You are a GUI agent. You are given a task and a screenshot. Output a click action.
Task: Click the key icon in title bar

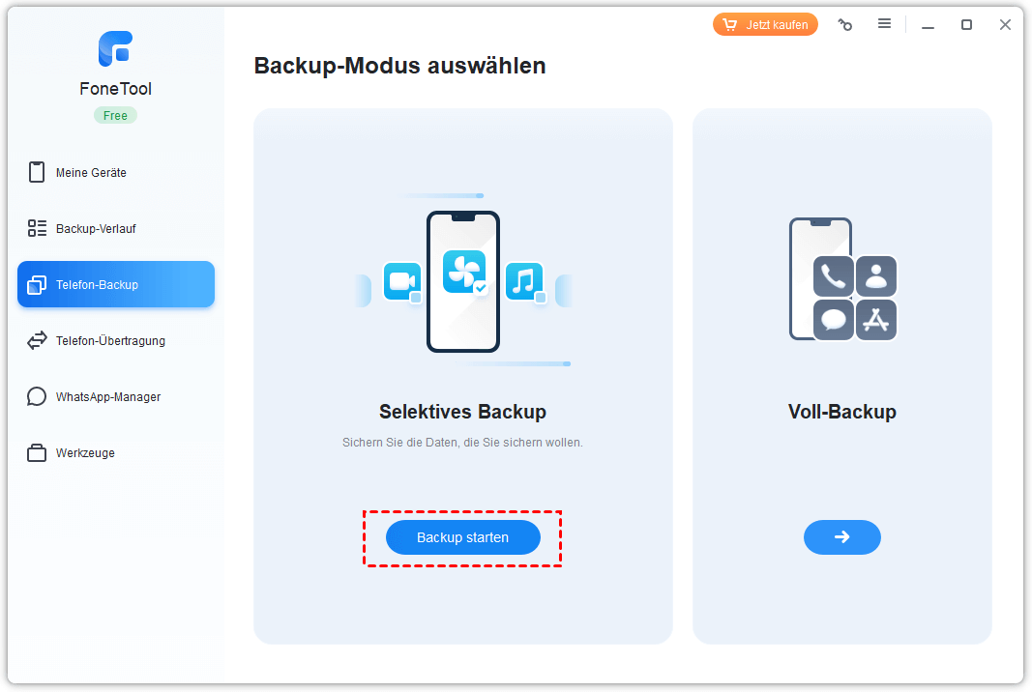click(845, 24)
